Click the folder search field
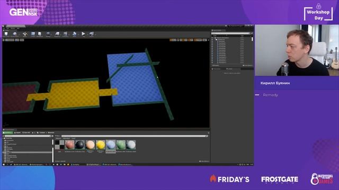339x190 pixels. pos(28,136)
